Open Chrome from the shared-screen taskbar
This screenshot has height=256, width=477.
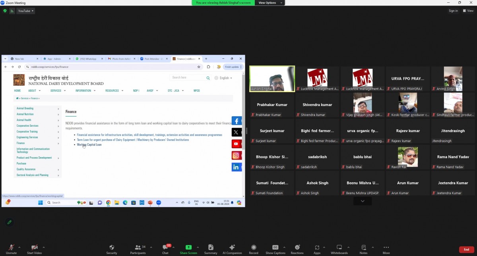tap(108, 202)
